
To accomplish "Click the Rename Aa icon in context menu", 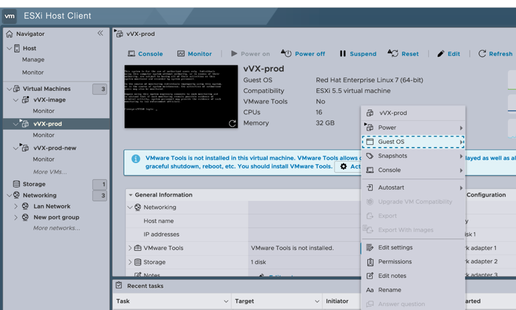I will (x=370, y=290).
